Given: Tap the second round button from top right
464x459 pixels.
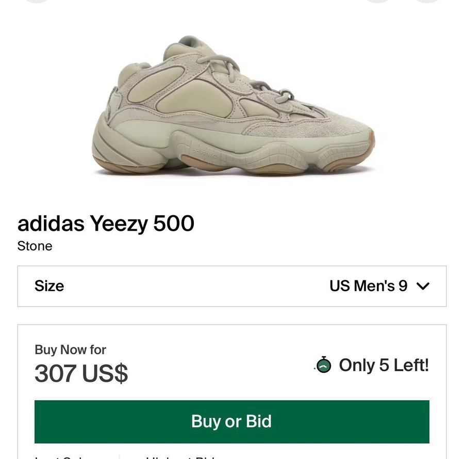Looking at the screenshot, I should click(378, 2).
